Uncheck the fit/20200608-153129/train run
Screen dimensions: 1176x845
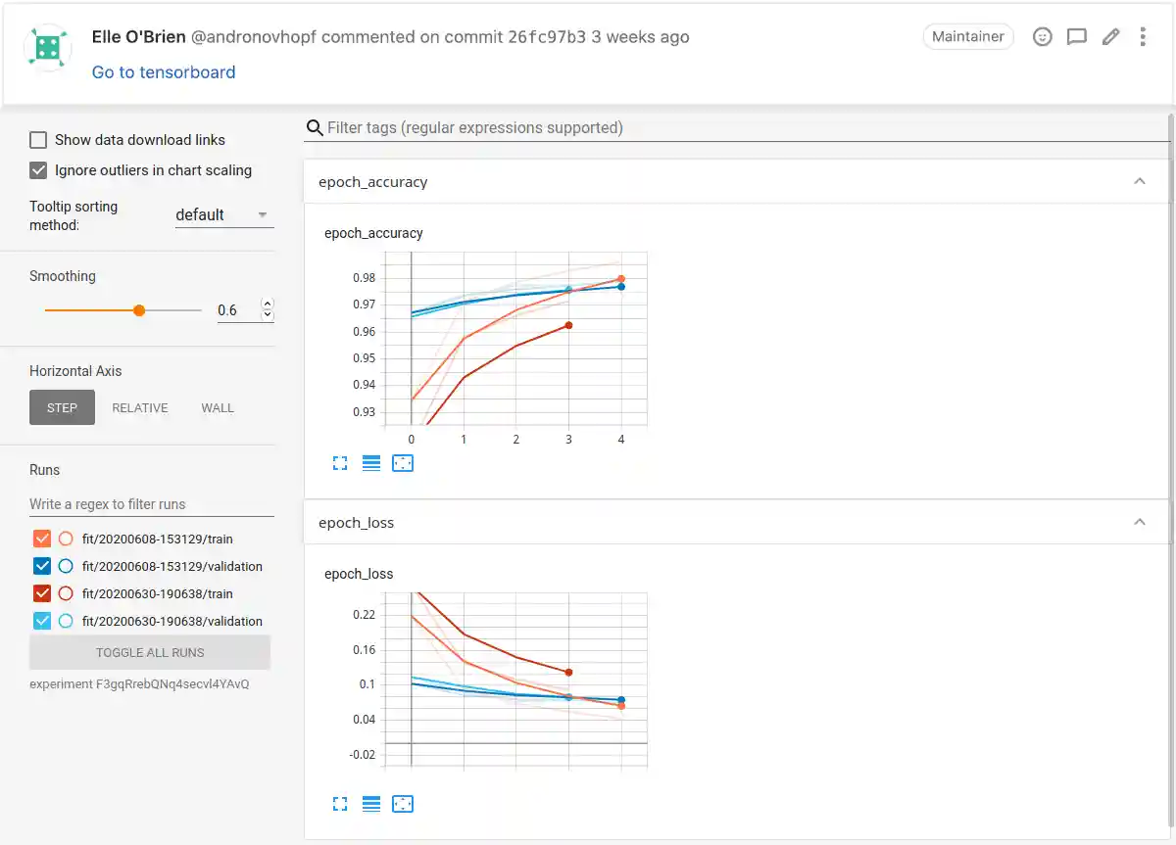(x=40, y=538)
